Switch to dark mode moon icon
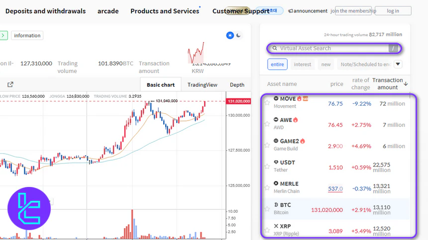The height and width of the screenshot is (240, 428). [238, 35]
